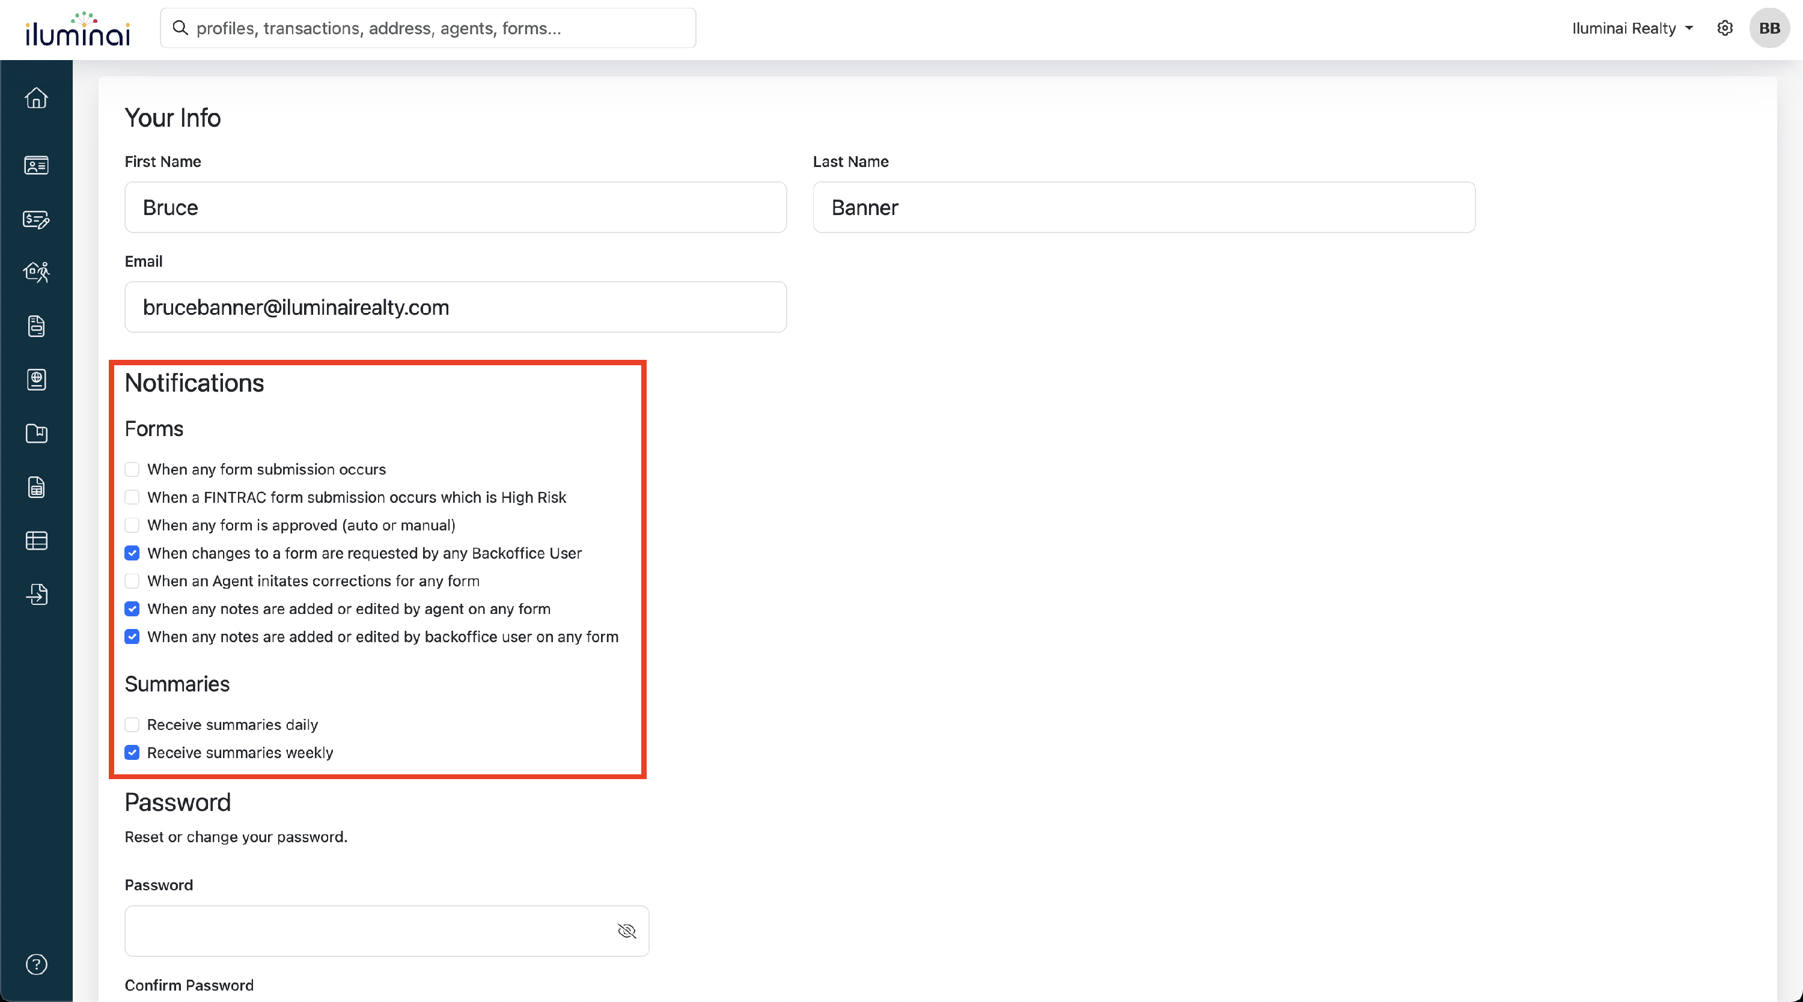Open the Home icon in sidebar
This screenshot has width=1803, height=1002.
[x=37, y=98]
